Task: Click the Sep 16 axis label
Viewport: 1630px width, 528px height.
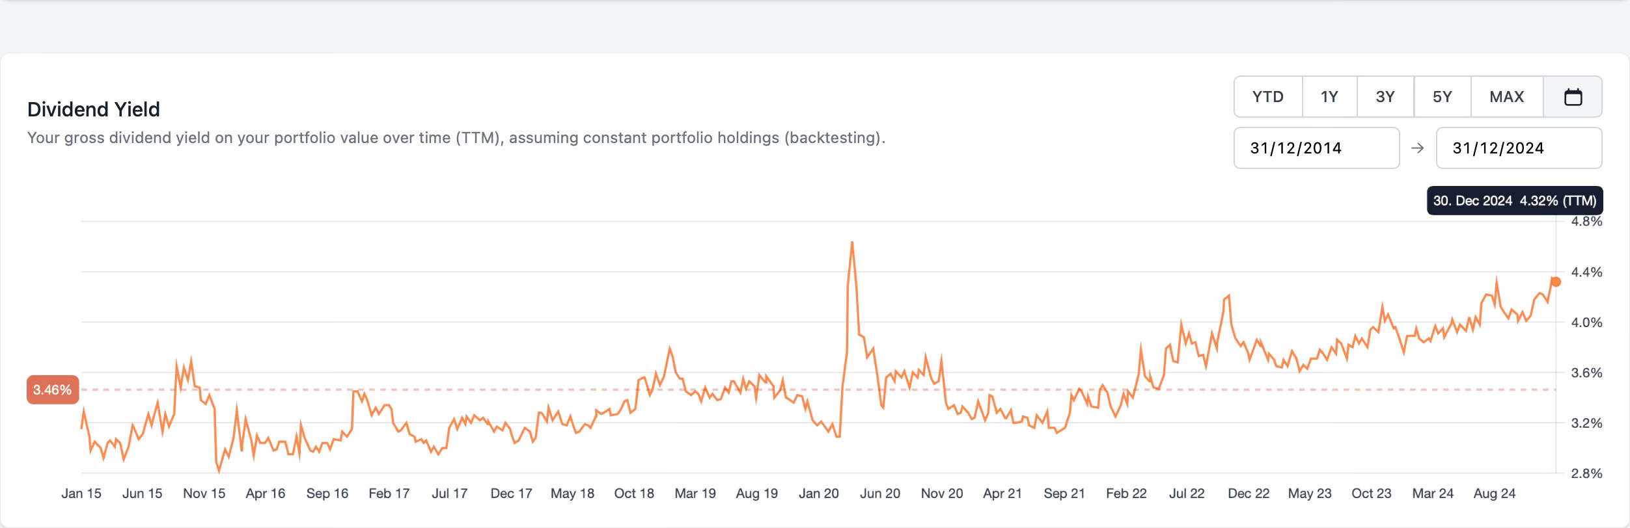Action: pyautogui.click(x=327, y=494)
